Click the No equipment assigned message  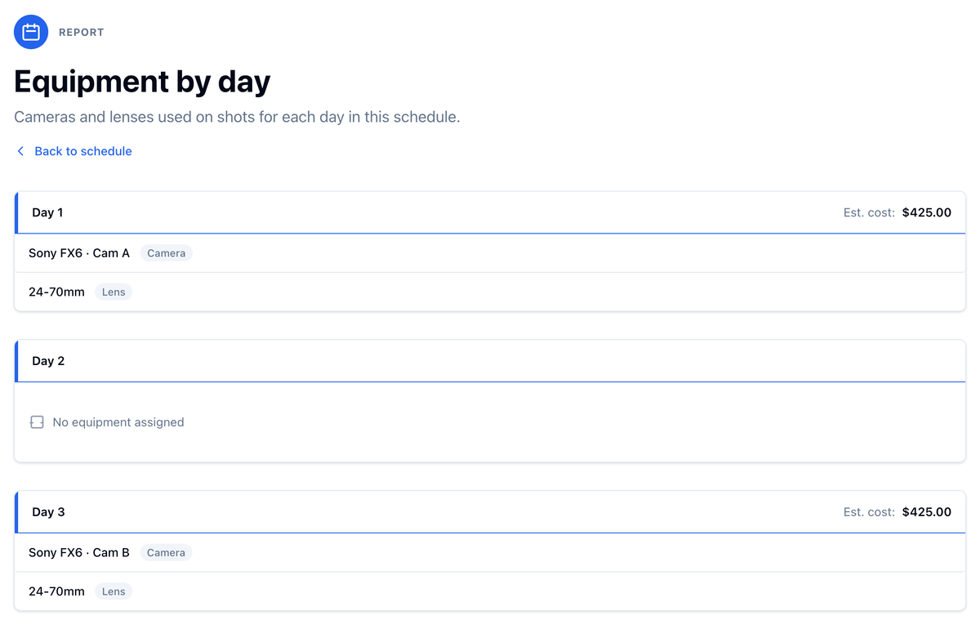[x=118, y=422]
